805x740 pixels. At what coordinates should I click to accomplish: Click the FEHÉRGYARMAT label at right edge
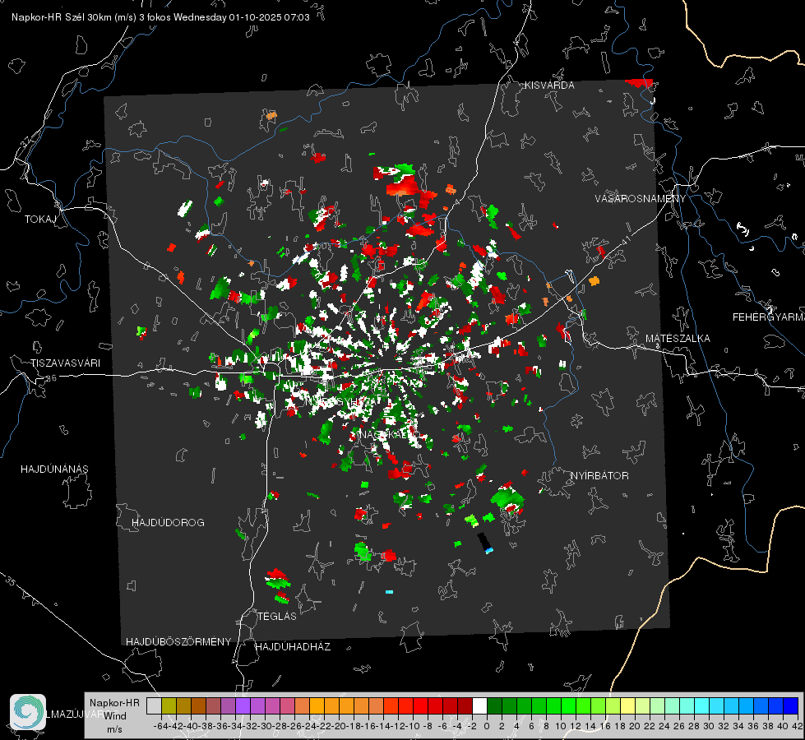coord(768,317)
